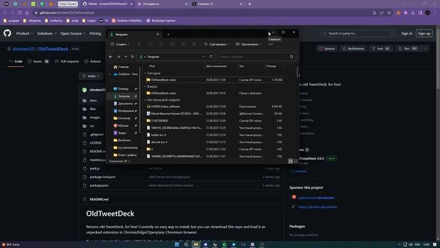Click the Fork button on GitHub

pyautogui.click(x=381, y=49)
